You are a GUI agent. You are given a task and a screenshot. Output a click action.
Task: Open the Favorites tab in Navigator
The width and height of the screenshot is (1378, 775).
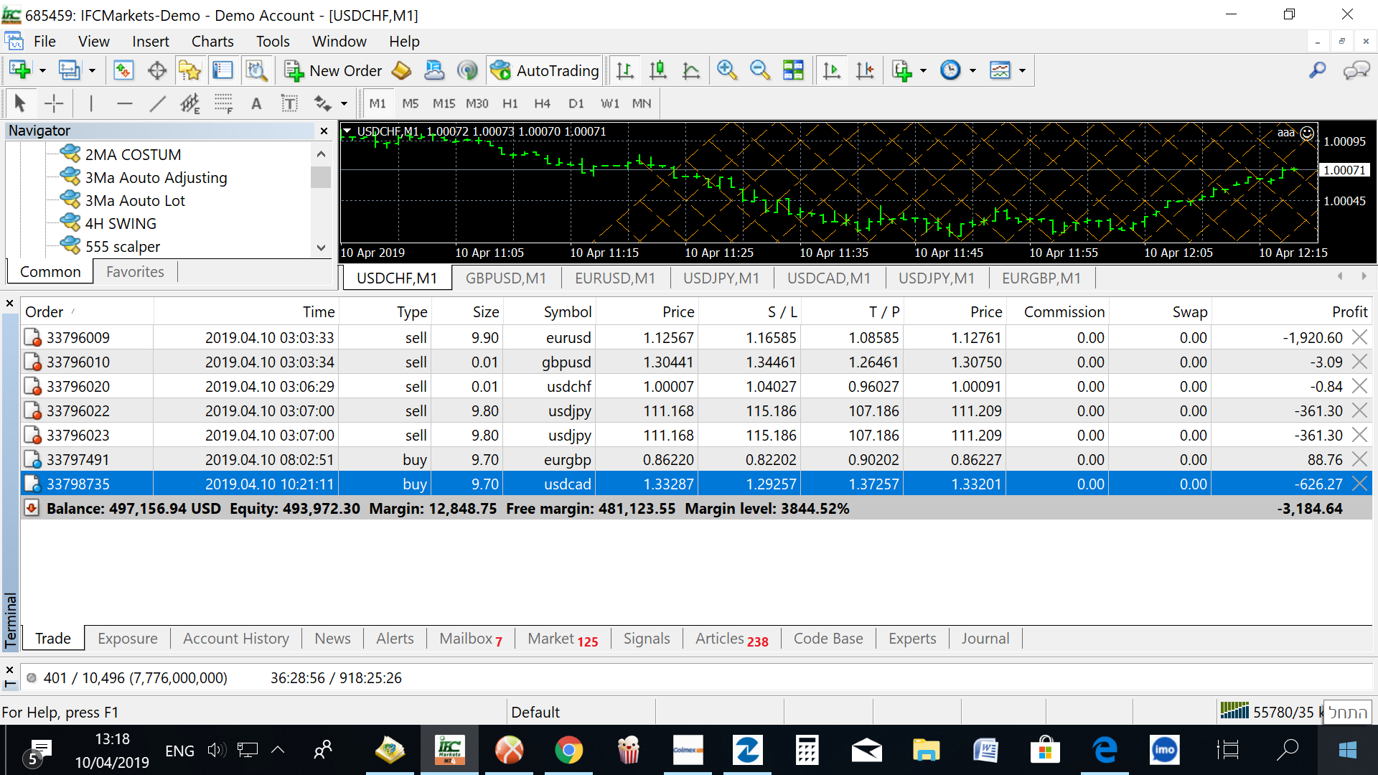click(x=135, y=272)
